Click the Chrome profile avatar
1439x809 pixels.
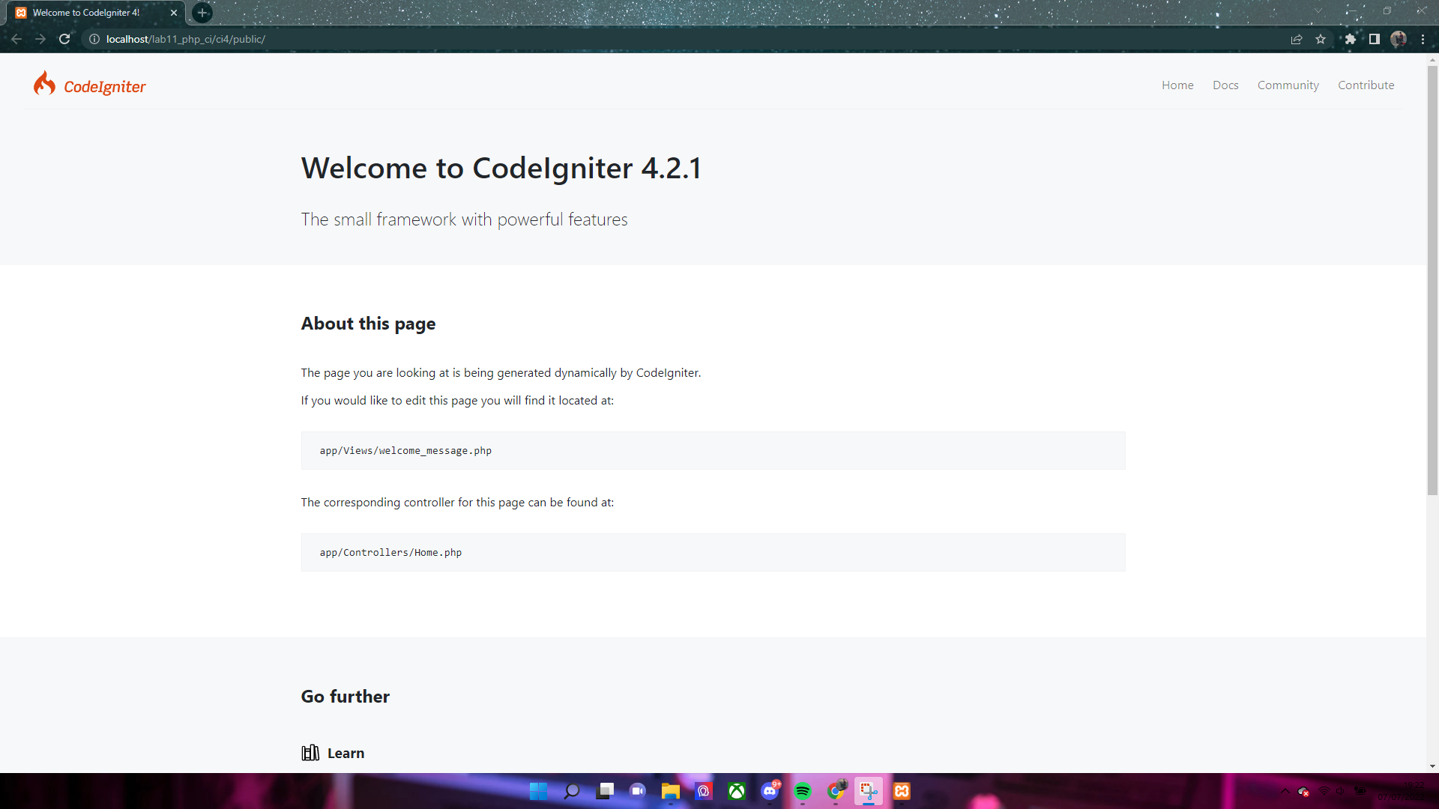pyautogui.click(x=1399, y=39)
